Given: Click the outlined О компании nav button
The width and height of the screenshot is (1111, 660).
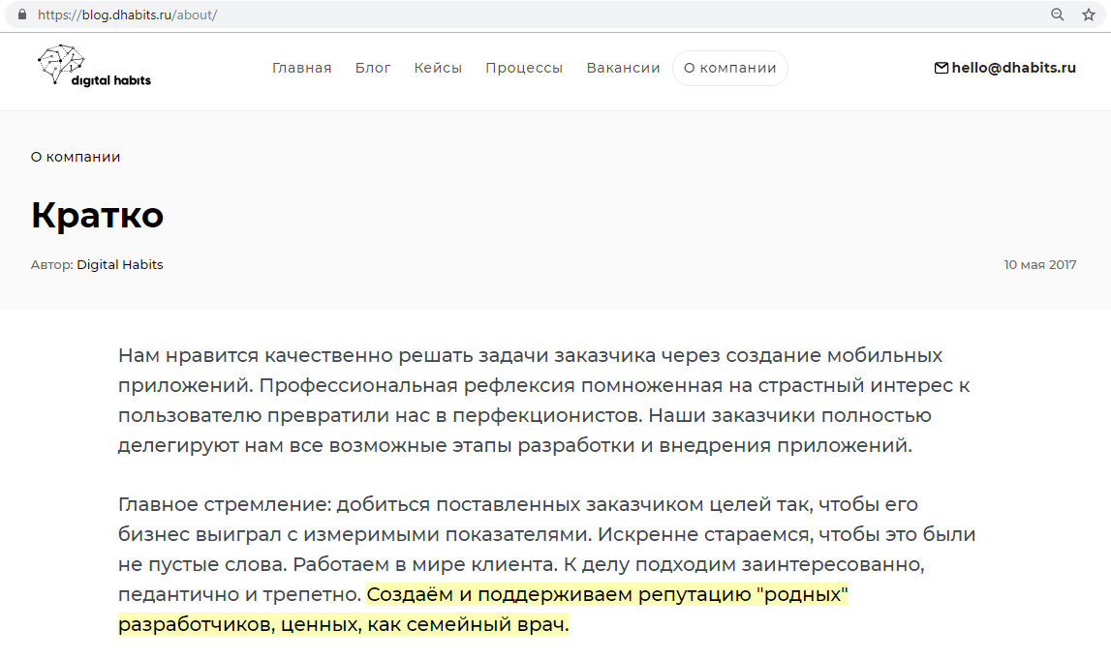Looking at the screenshot, I should coord(730,68).
